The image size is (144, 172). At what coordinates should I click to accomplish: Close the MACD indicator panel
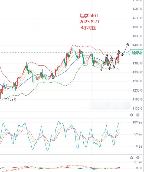(x=138, y=158)
